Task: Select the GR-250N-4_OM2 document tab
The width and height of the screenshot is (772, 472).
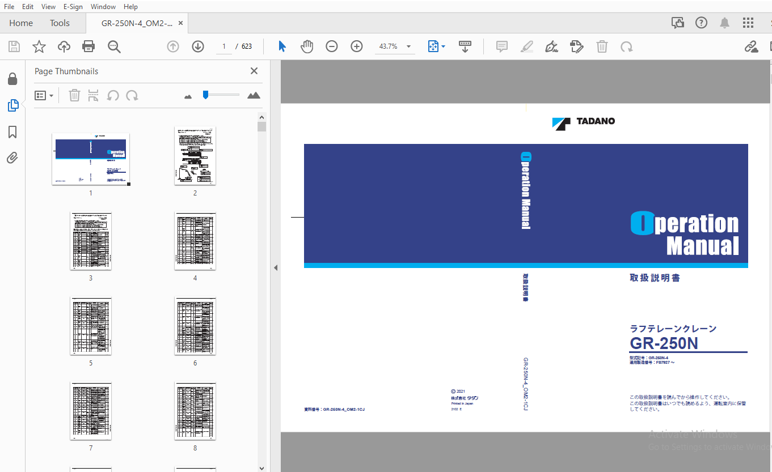Action: click(137, 23)
